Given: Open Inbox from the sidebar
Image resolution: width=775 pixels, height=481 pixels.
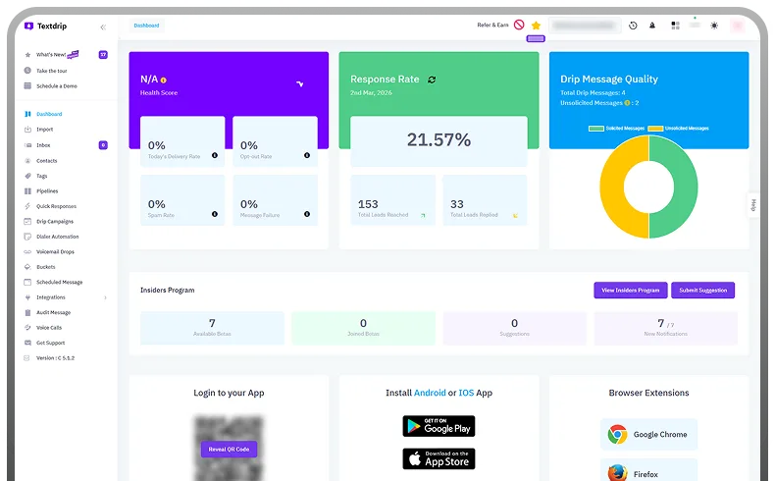Looking at the screenshot, I should (x=43, y=145).
